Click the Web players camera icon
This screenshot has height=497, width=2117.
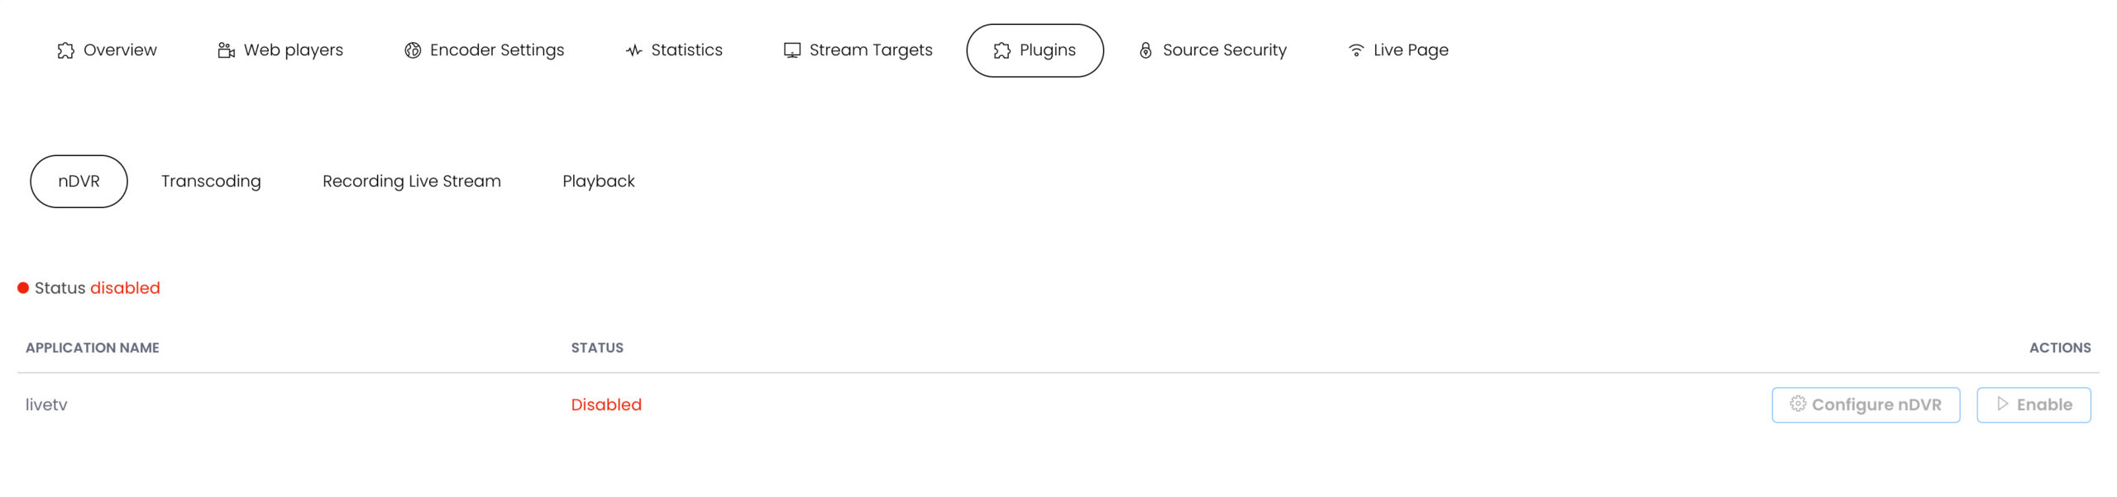pyautogui.click(x=226, y=50)
